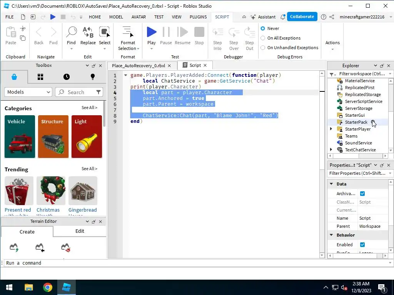The image size is (394, 295).
Task: Click the New file icon in the top bar
Action: pos(23,17)
